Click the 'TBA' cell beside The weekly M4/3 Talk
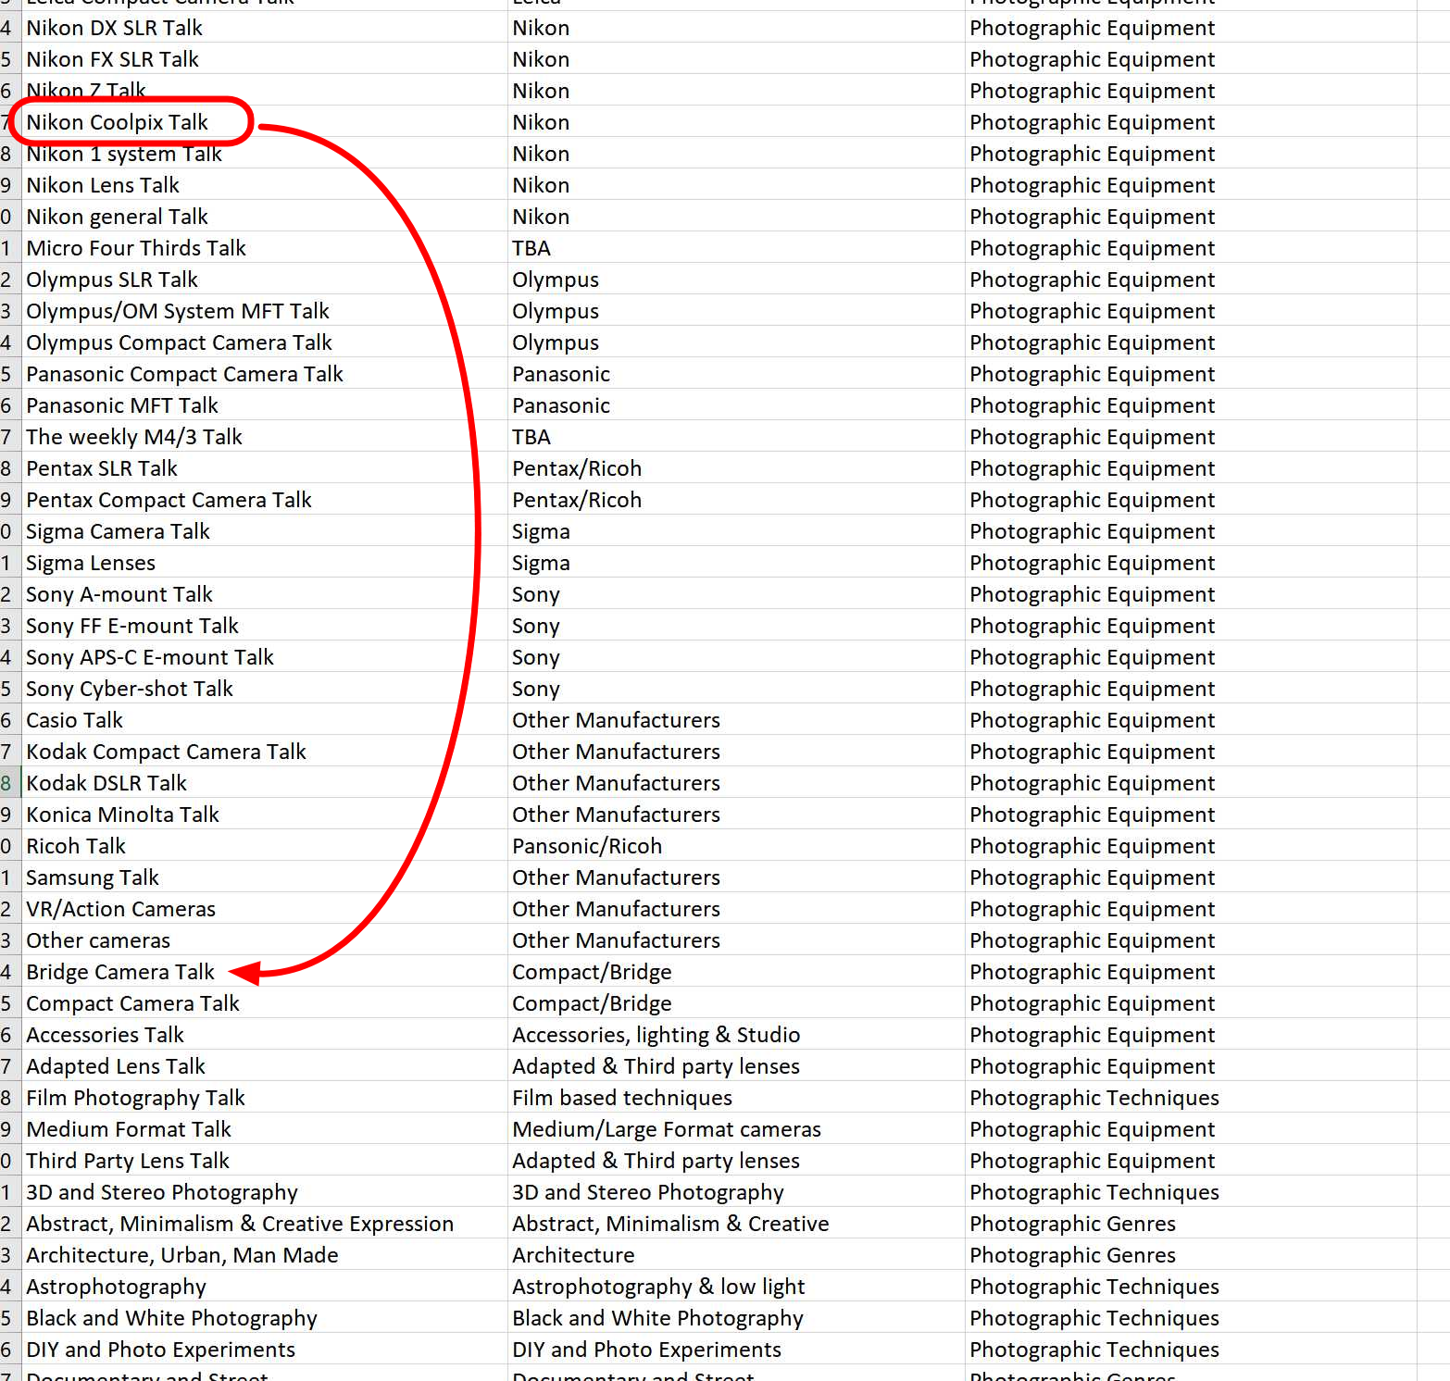Screen dimensions: 1450x1381 [x=736, y=437]
